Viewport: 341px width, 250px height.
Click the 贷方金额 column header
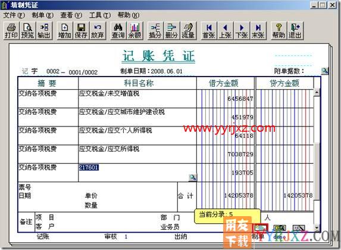click(x=284, y=83)
